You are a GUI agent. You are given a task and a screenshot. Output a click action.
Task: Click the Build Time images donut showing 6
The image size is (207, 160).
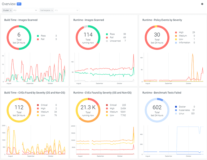(19, 38)
